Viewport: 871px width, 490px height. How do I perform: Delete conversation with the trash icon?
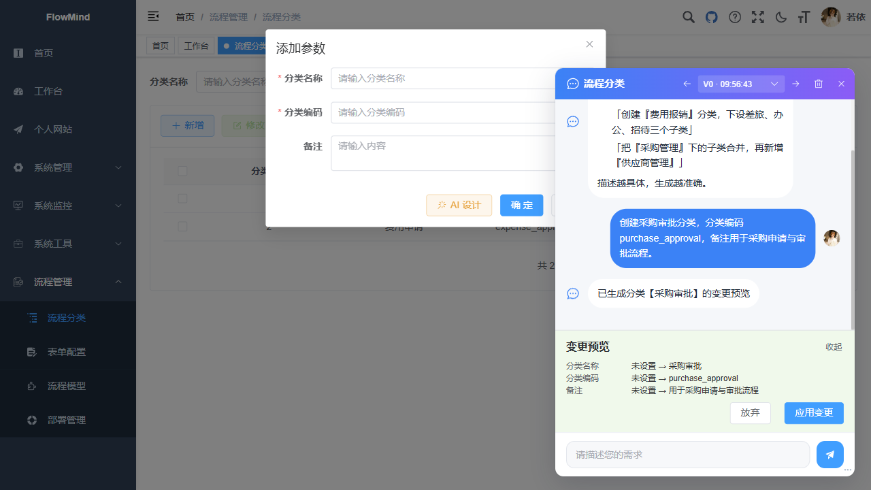coord(819,84)
